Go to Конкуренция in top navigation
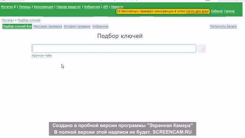245x138 pixels. pyautogui.click(x=43, y=7)
